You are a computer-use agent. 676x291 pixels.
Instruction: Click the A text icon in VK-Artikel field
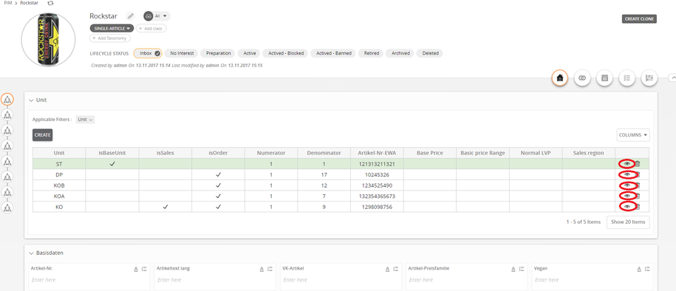point(387,269)
